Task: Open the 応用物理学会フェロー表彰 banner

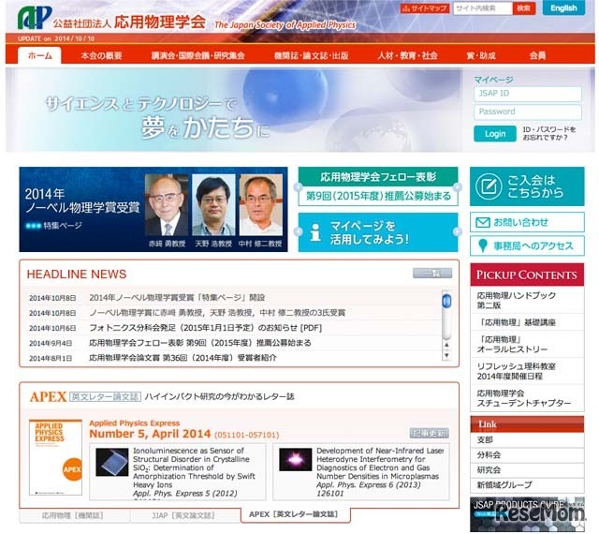Action: pyautogui.click(x=378, y=186)
